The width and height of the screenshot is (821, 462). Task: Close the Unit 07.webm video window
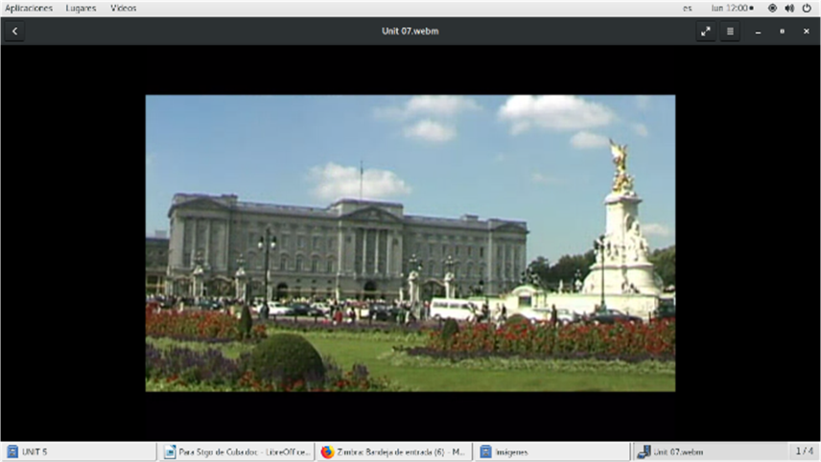pos(806,31)
